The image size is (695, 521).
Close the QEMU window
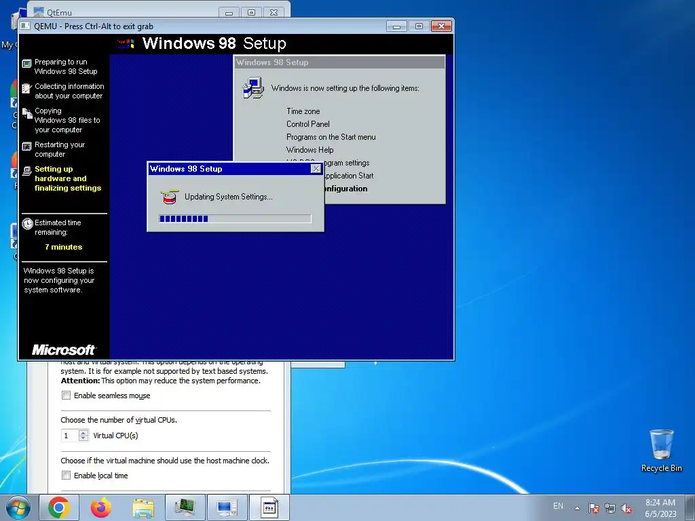pos(441,26)
